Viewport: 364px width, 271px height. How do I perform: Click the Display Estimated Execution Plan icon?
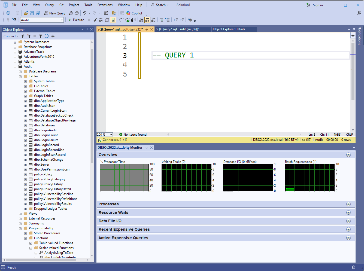click(x=101, y=20)
